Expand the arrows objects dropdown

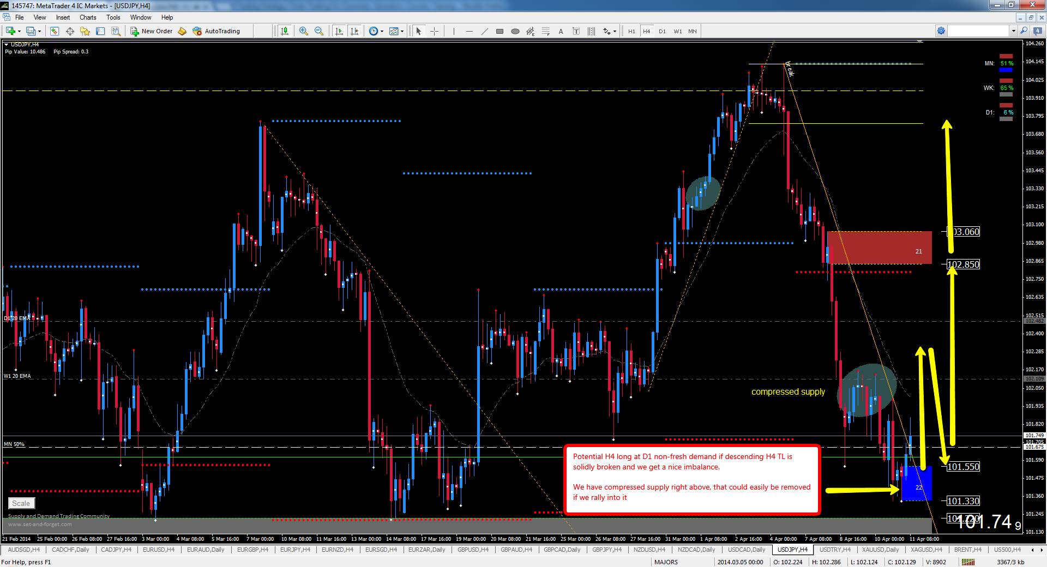click(x=615, y=31)
